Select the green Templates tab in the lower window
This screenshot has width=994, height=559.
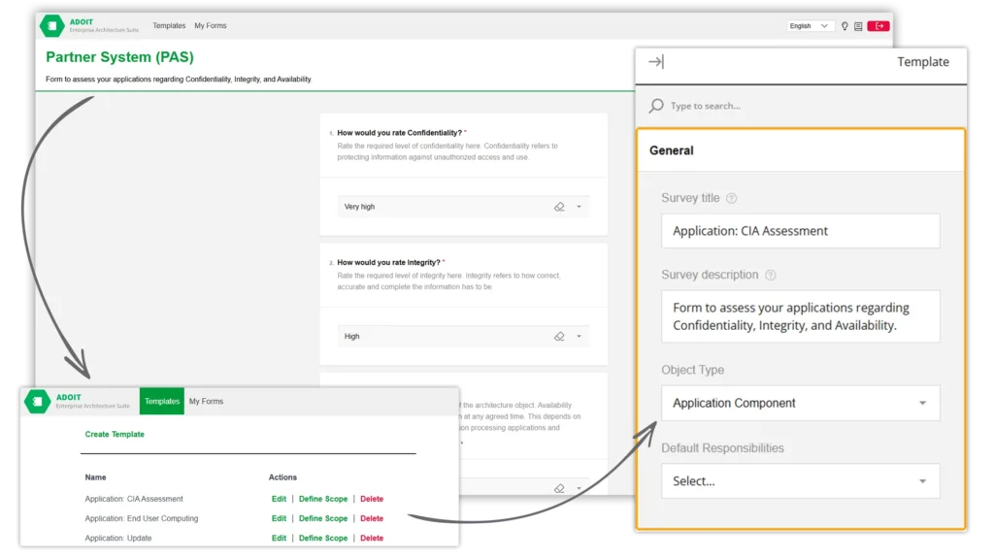point(162,401)
